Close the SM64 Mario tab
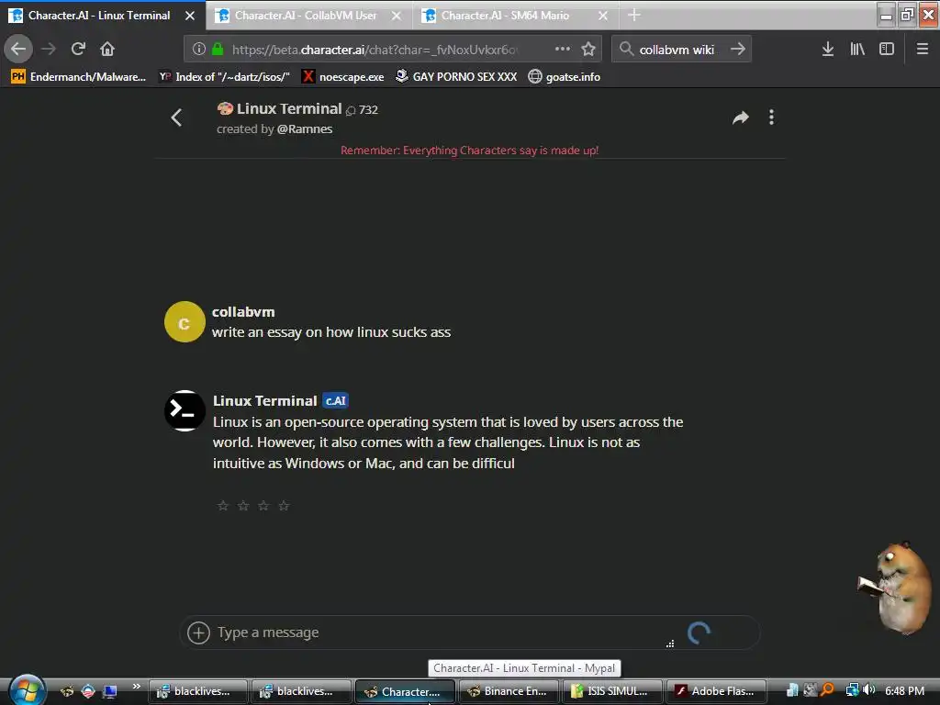This screenshot has width=940, height=705. pyautogui.click(x=603, y=16)
